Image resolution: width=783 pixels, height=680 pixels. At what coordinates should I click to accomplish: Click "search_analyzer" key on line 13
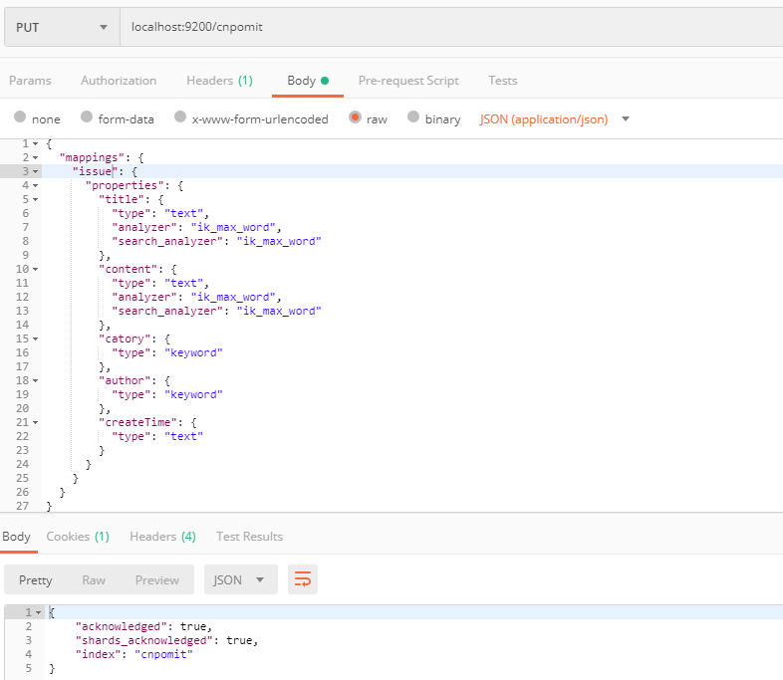click(x=167, y=312)
